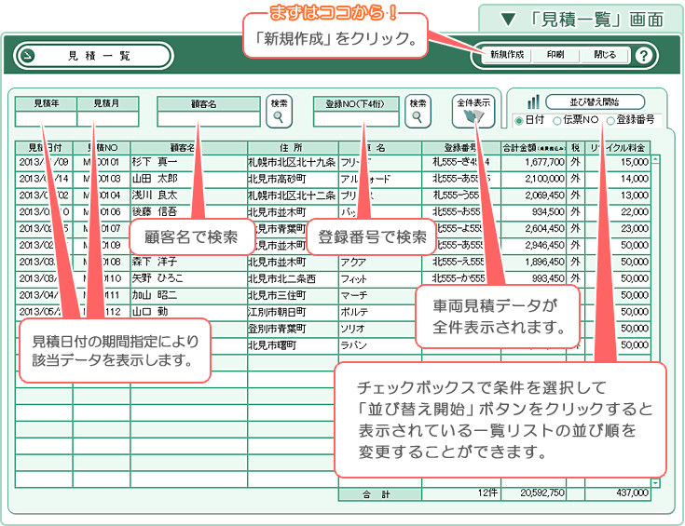
Task: Click recycle fee cell 14,000
Action: pyautogui.click(x=618, y=179)
